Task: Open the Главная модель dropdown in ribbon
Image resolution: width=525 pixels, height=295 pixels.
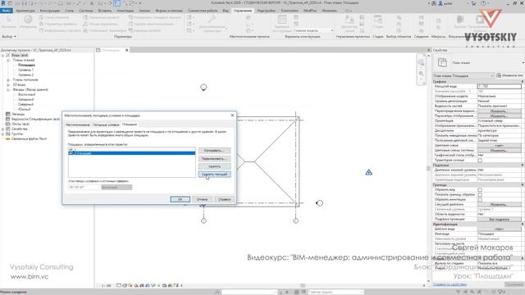Action: click(x=313, y=30)
